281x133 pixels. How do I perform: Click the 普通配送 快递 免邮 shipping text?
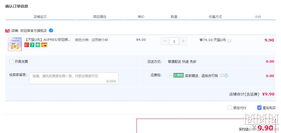tap(182, 62)
